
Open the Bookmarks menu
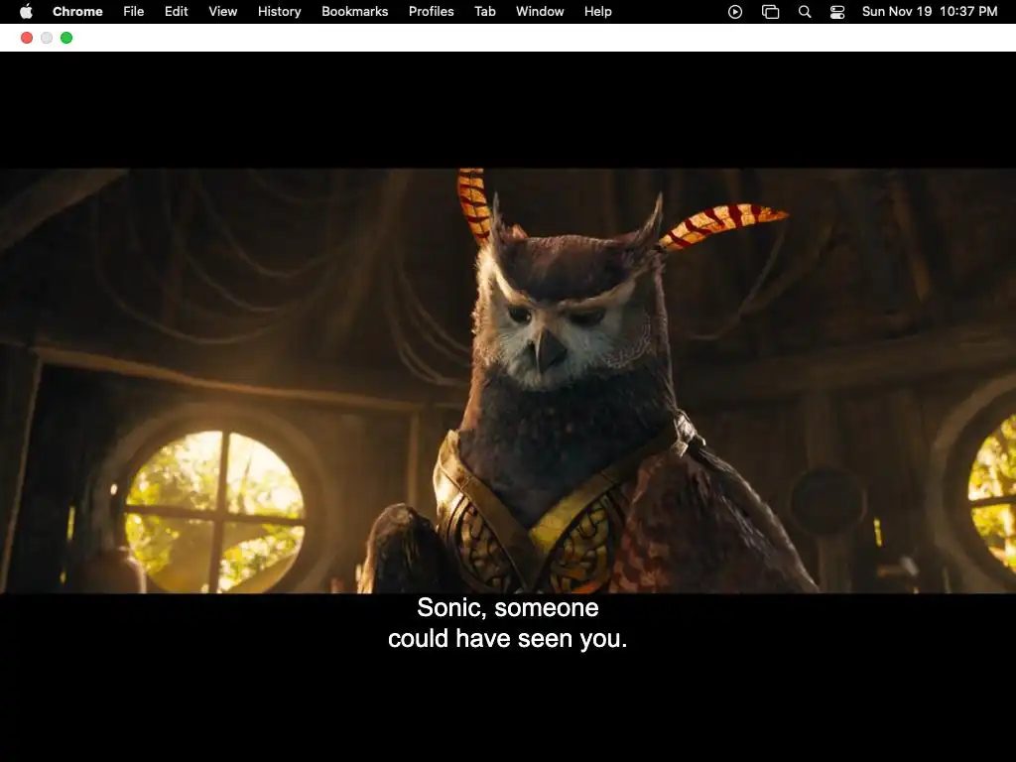pyautogui.click(x=354, y=12)
